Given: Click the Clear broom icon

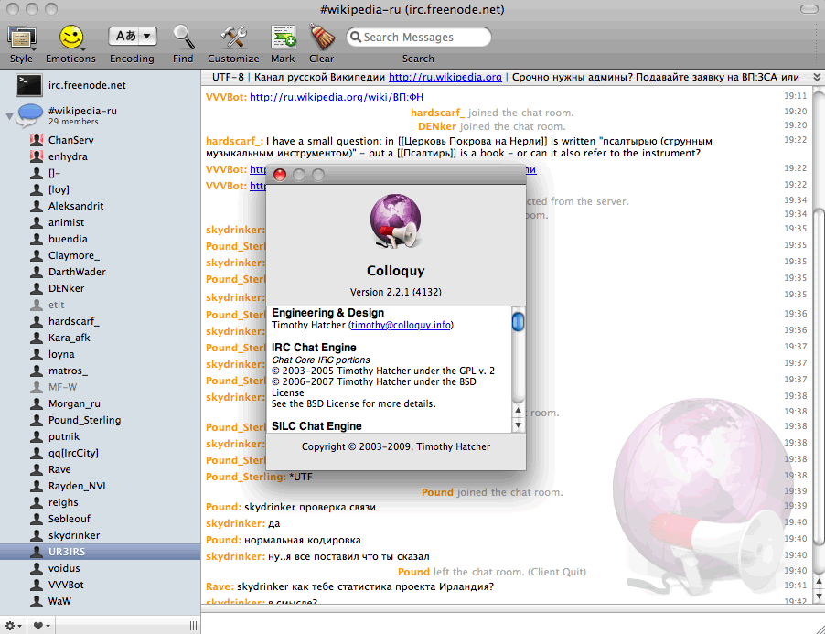Looking at the screenshot, I should pyautogui.click(x=321, y=38).
